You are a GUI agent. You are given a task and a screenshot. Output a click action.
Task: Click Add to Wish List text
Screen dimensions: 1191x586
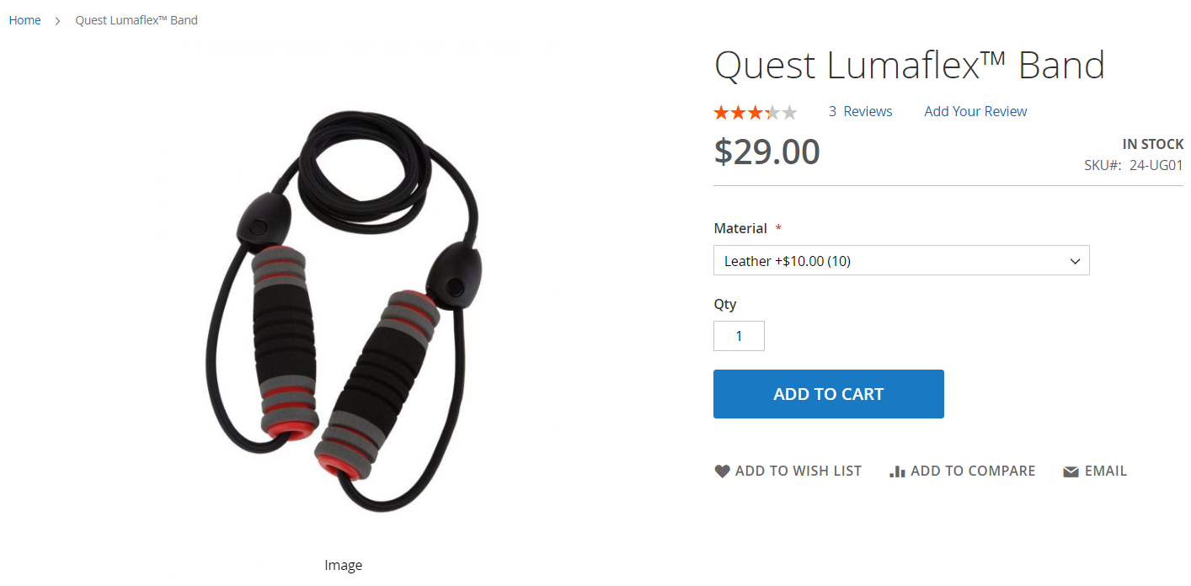point(798,471)
